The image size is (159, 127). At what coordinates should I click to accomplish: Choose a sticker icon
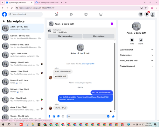tap(59, 117)
